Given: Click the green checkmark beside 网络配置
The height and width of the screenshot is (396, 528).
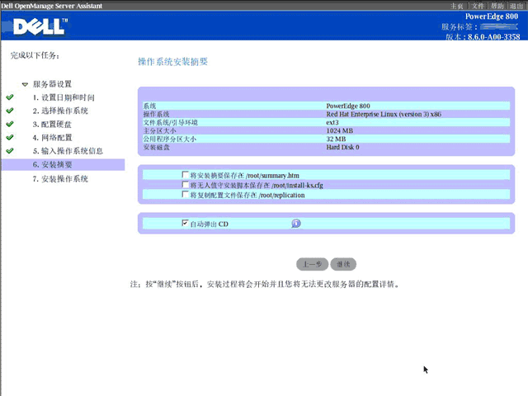Looking at the screenshot, I should click(x=10, y=138).
